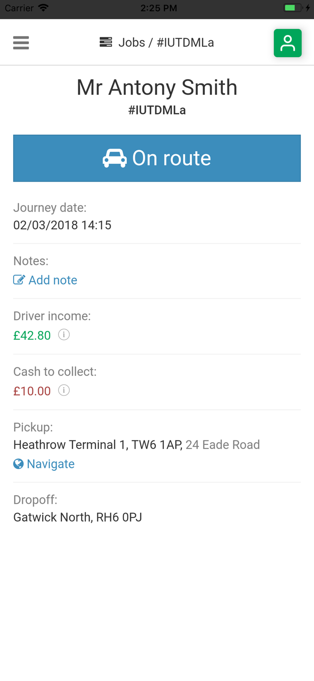Image resolution: width=314 pixels, height=681 pixels.
Task: Click the £42.80 driver income amount
Action: 32,335
